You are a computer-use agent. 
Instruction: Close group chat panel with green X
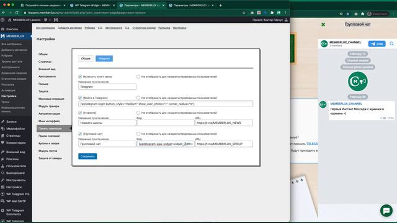[323, 25]
